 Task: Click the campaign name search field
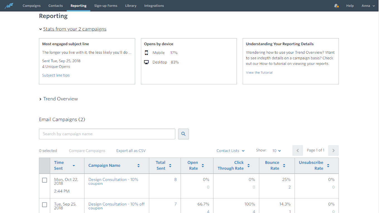[107, 134]
